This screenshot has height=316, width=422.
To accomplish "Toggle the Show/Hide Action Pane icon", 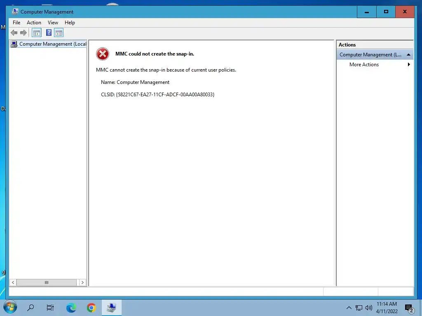I will click(59, 33).
